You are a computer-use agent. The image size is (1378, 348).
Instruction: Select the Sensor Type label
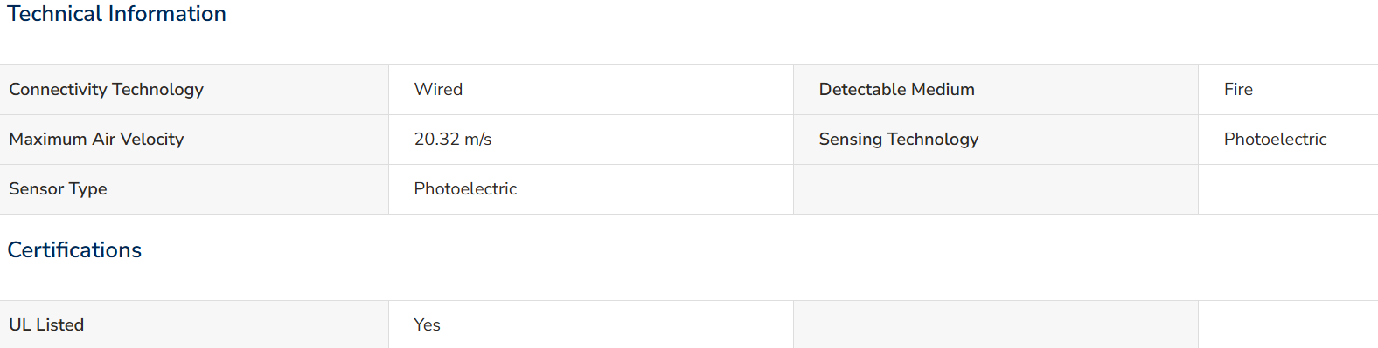point(58,189)
